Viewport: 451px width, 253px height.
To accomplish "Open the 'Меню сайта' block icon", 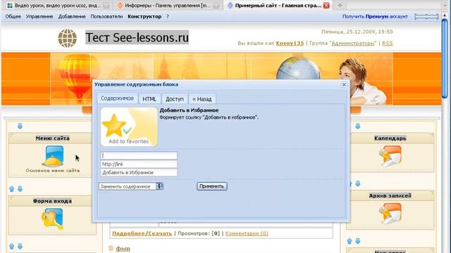I will (53, 156).
